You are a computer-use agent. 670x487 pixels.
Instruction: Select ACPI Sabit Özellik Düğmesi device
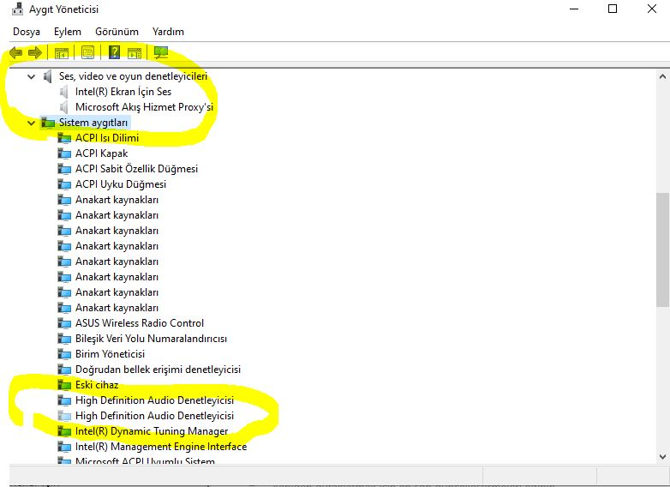click(x=136, y=169)
